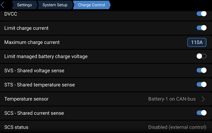Disable the Limit charge current toggle
This screenshot has height=133, width=212.
pyautogui.click(x=202, y=28)
